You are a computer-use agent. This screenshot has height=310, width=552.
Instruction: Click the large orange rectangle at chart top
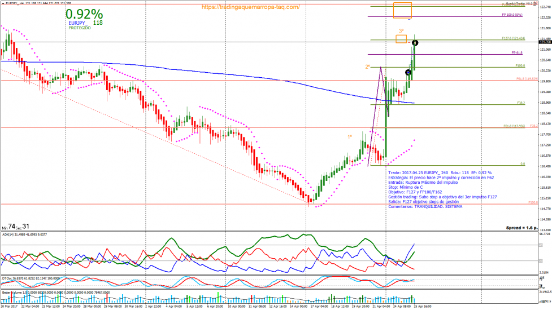402,10
